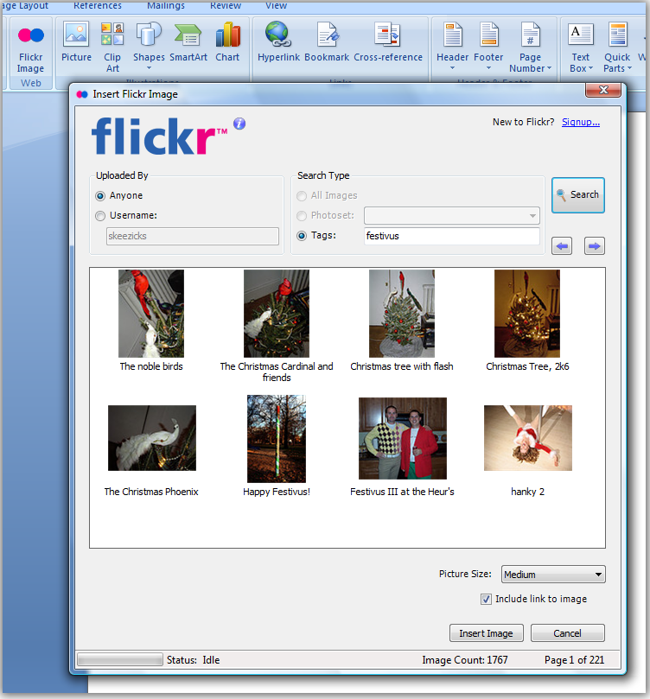Open the Header dropdown
The height and width of the screenshot is (699, 650).
[453, 47]
